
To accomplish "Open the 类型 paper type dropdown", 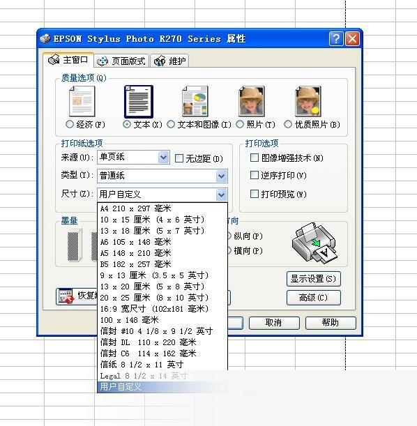I will [x=222, y=176].
